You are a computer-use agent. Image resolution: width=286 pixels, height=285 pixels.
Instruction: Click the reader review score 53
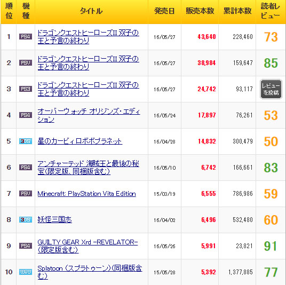(x=271, y=115)
